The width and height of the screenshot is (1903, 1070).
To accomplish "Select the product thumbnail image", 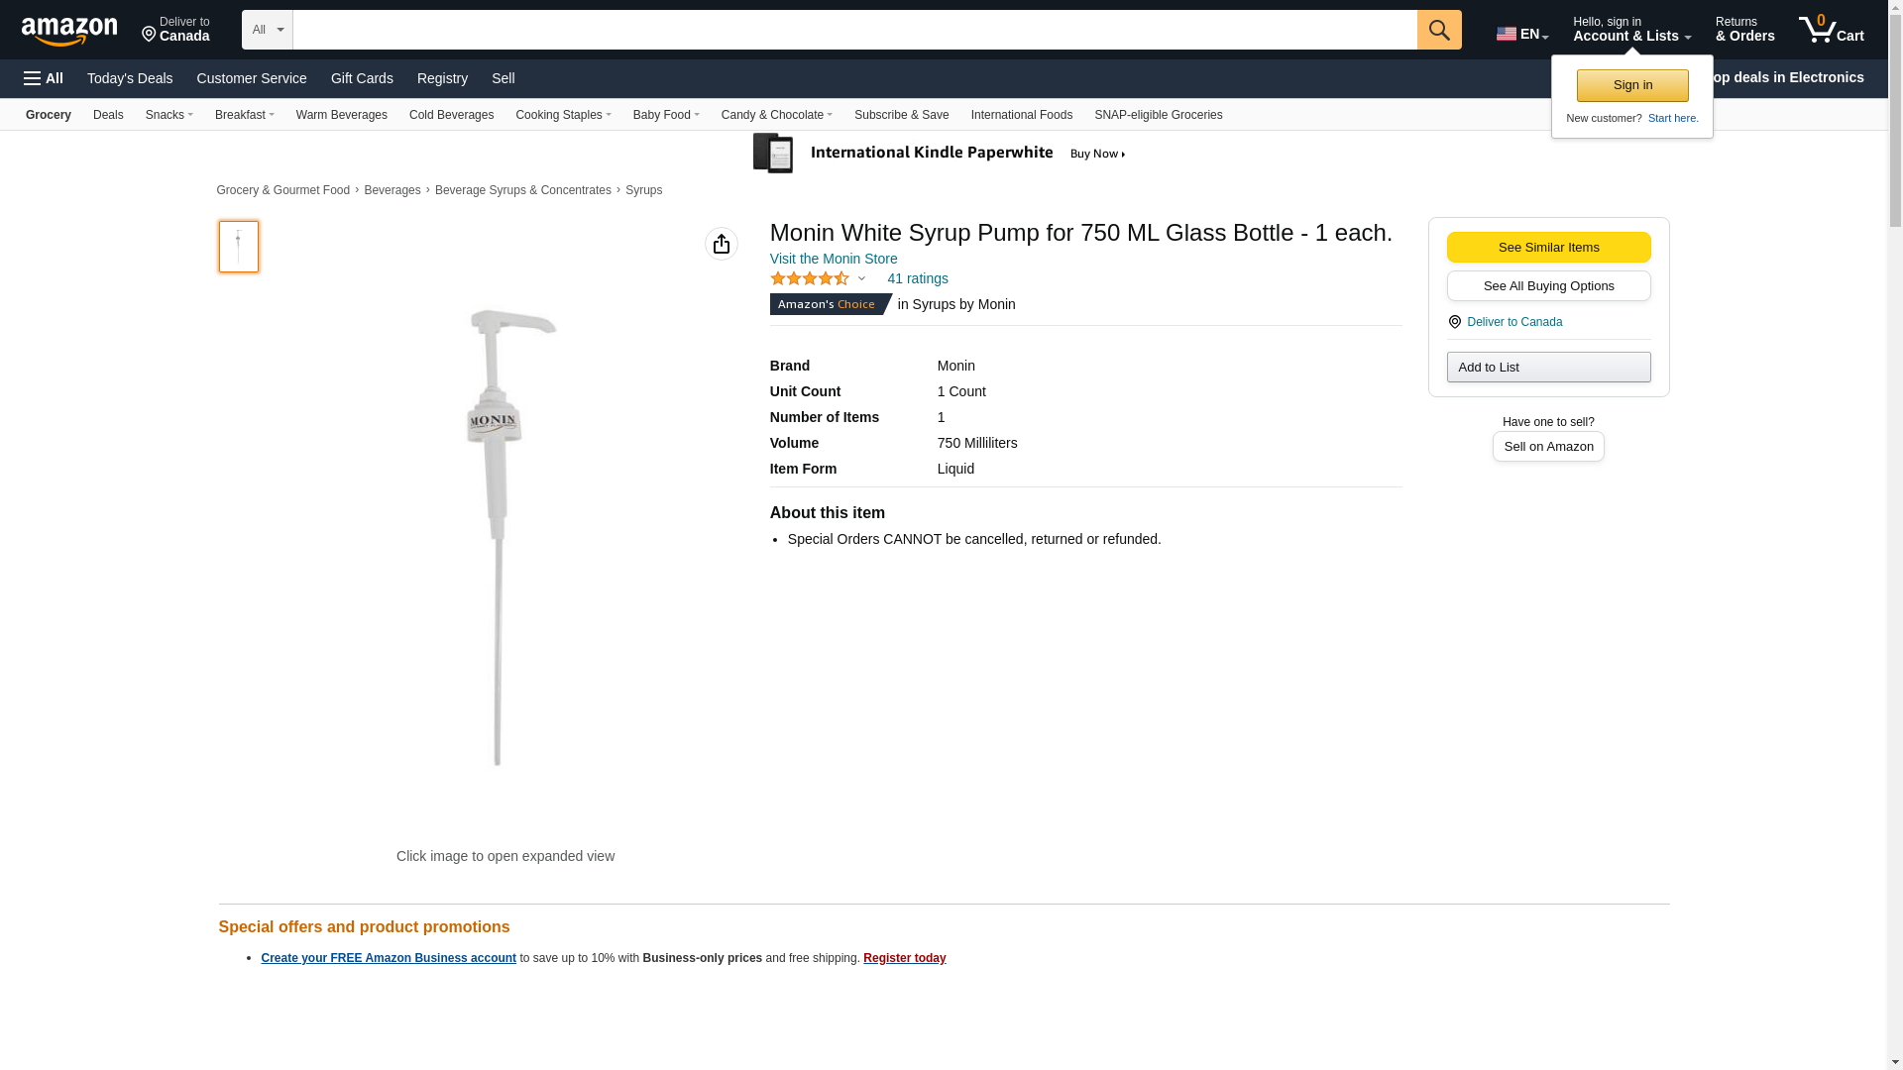I will 239,247.
